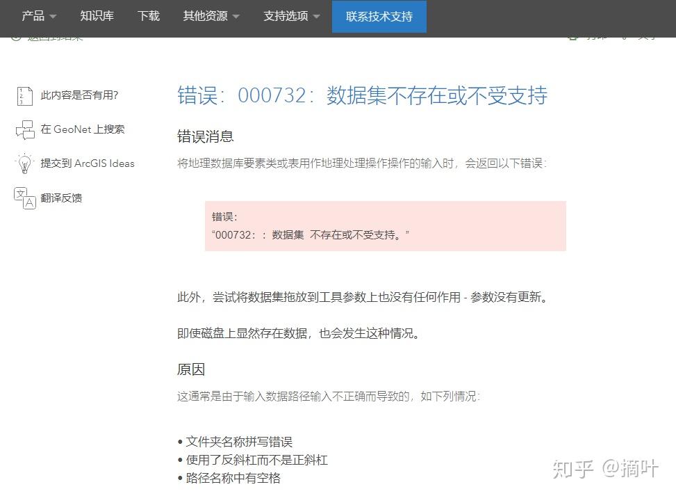The image size is (676, 496).
Task: Go to the 下载 page
Action: pos(149,17)
